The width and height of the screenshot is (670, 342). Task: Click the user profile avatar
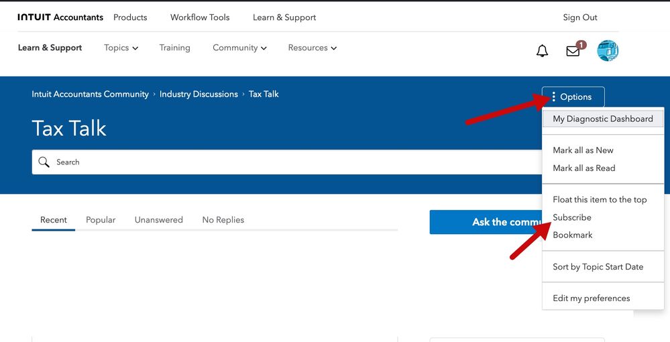[x=608, y=50]
